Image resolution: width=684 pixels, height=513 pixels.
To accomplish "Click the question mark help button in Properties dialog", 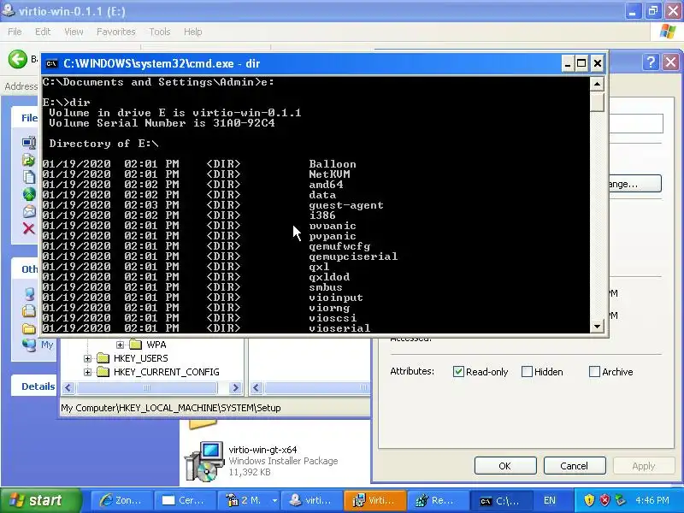I will point(651,62).
